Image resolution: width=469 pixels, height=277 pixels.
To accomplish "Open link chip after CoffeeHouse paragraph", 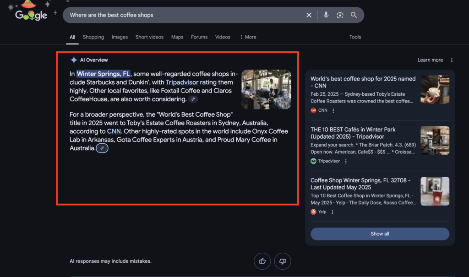I will pyautogui.click(x=193, y=99).
